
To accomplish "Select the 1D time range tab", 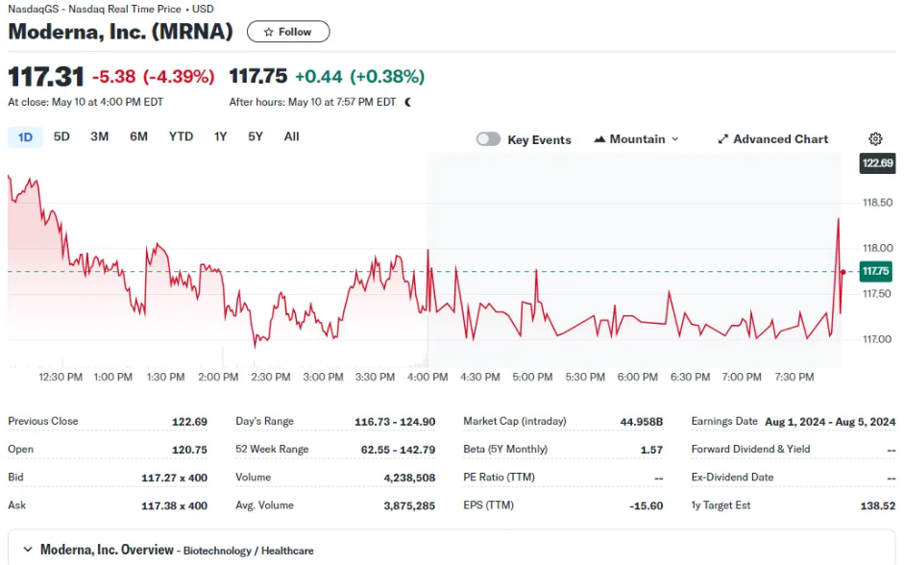I will pyautogui.click(x=25, y=137).
